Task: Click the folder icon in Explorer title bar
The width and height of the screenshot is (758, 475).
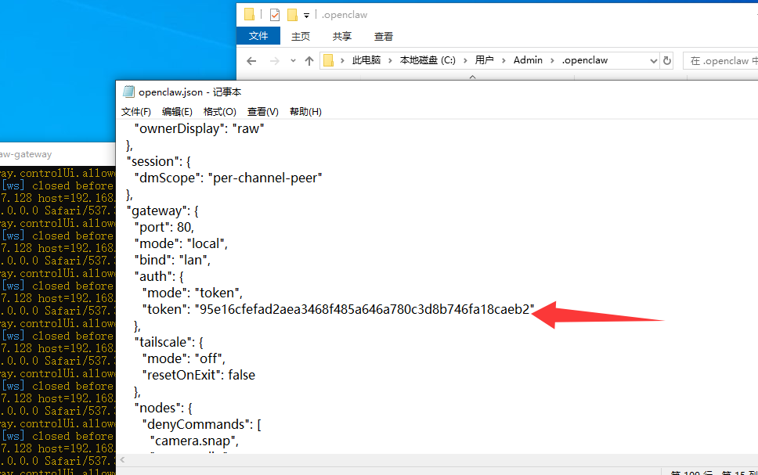Action: pos(250,14)
